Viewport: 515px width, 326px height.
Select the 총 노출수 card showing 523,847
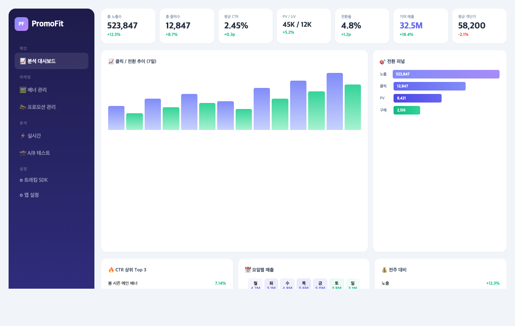[x=128, y=26]
